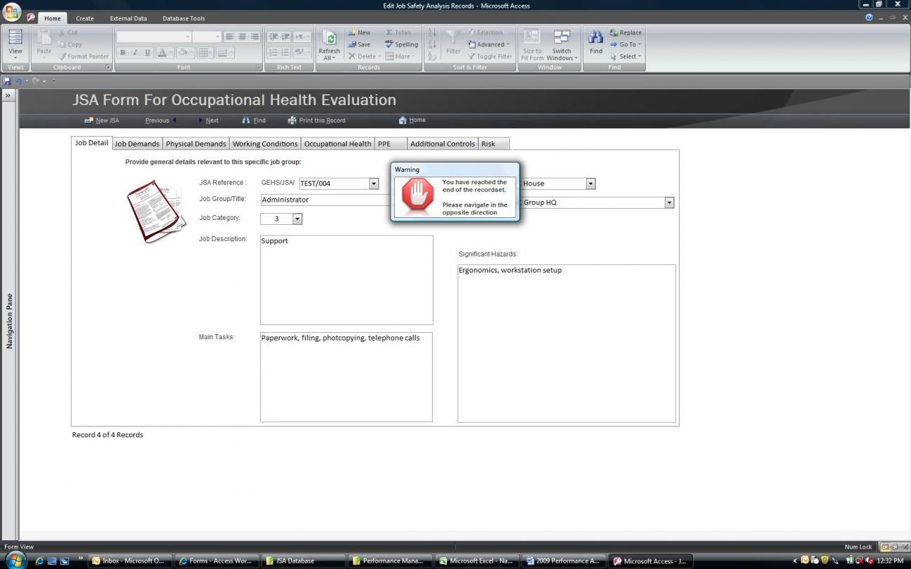Switch to the Database Tools ribbon tab
The image size is (911, 569).
tap(184, 18)
